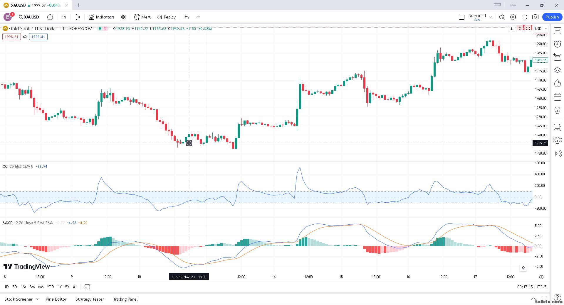The image size is (564, 305).
Task: Open the Strategy Tester tab
Action: 90,299
